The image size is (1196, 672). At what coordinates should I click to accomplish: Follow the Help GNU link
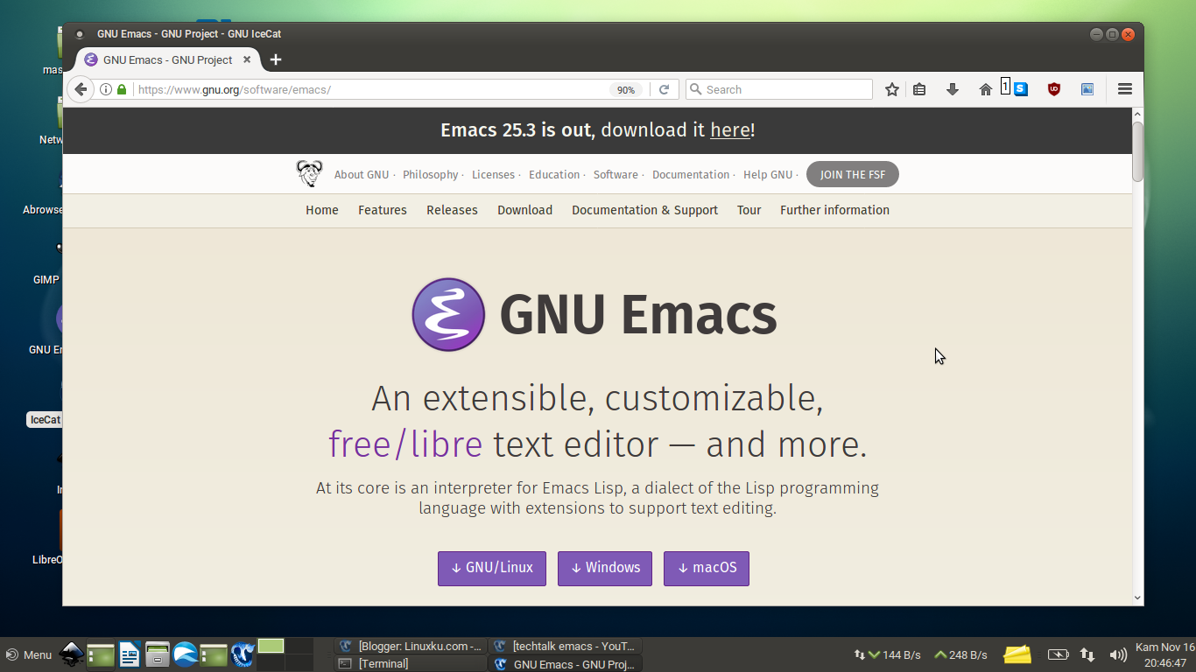(768, 175)
